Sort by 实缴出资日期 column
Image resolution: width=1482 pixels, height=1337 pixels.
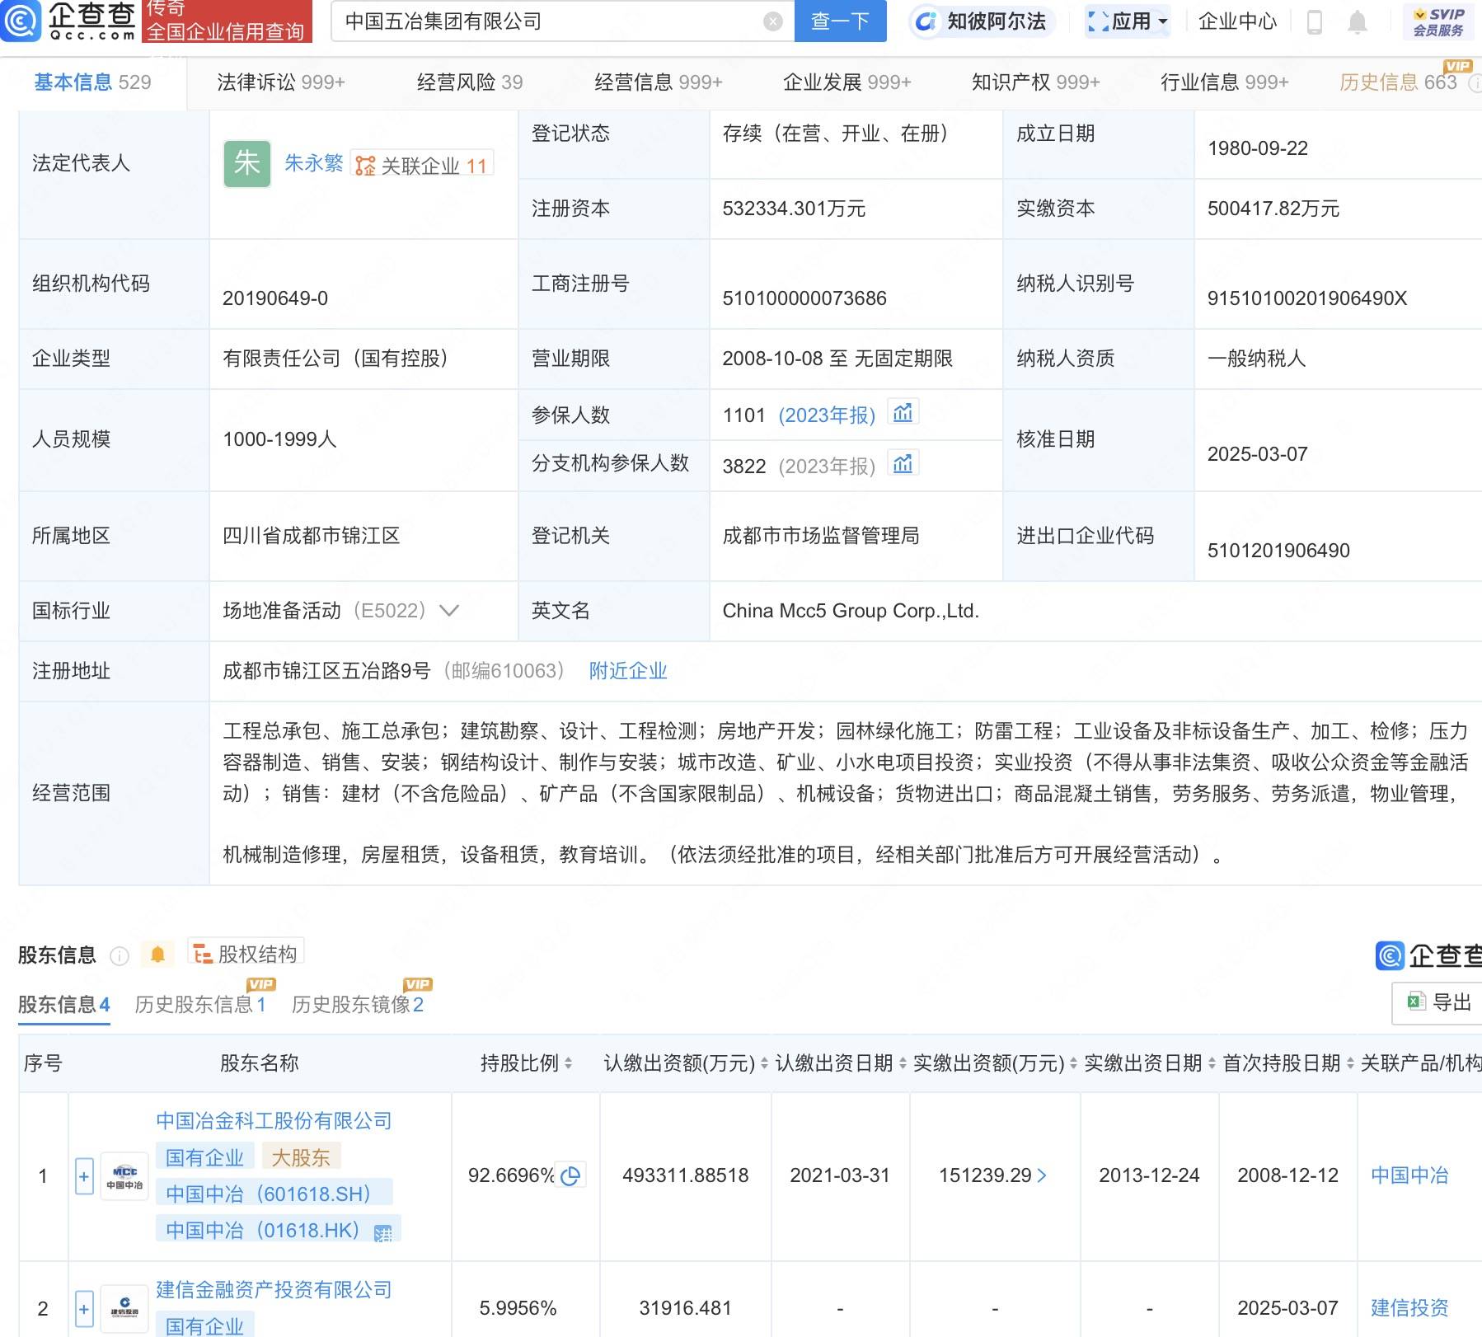point(1212,1063)
